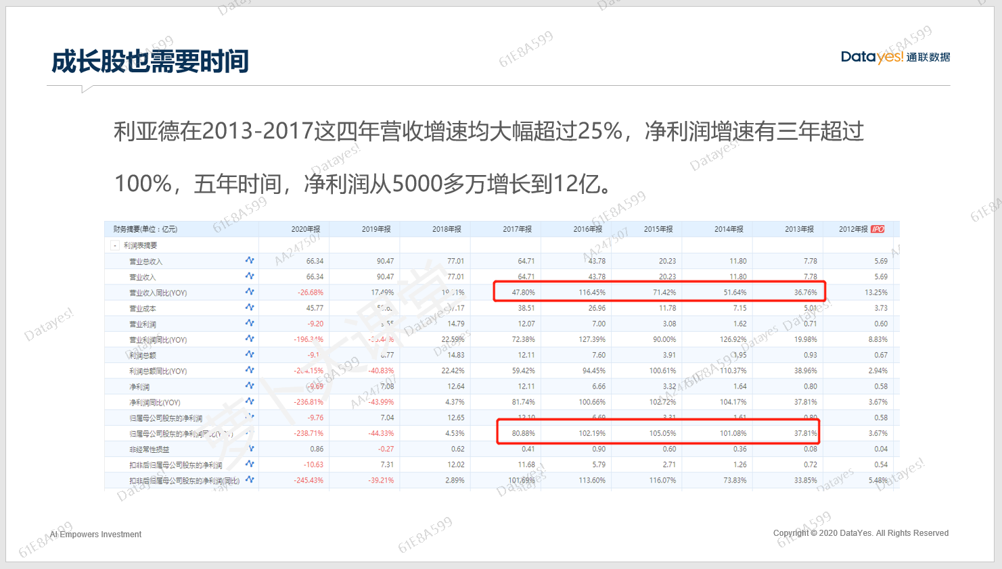Image resolution: width=1002 pixels, height=569 pixels.
Task: Open chart icon next to 营业利润
Action: pos(250,323)
